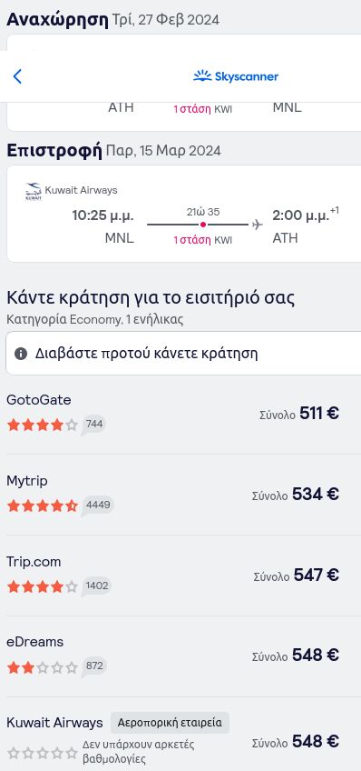Choose the eDreams 548 € price

(x=296, y=656)
